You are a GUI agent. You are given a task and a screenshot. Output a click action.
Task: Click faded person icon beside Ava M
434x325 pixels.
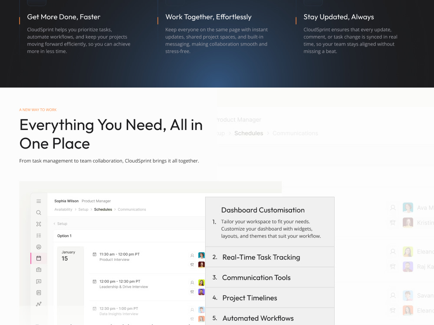point(393,208)
